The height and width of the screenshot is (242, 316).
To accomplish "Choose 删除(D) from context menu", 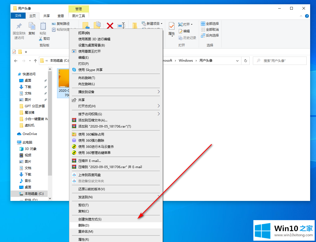I will [116, 225].
